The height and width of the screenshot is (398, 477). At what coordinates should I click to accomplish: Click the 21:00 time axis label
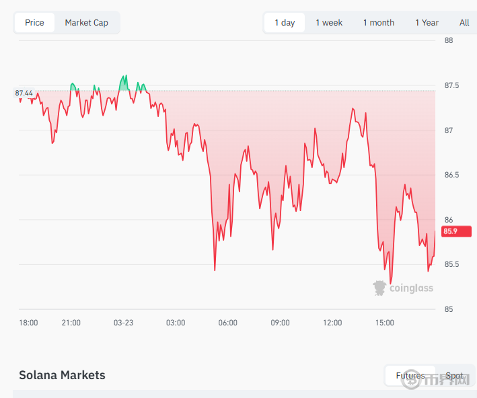point(71,323)
